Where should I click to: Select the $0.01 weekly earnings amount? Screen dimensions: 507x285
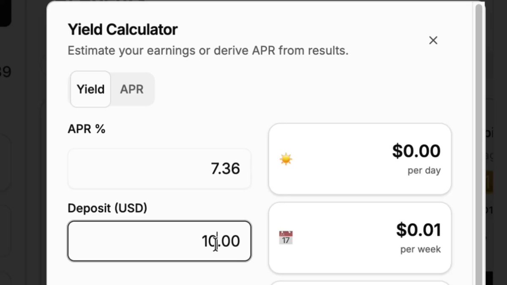(x=418, y=230)
